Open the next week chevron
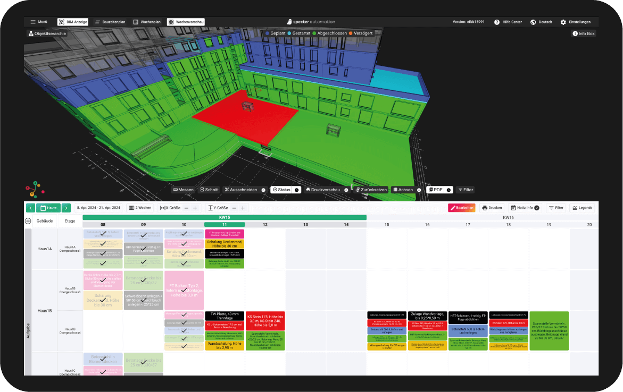Screen dimensions: 623x392 65,208
